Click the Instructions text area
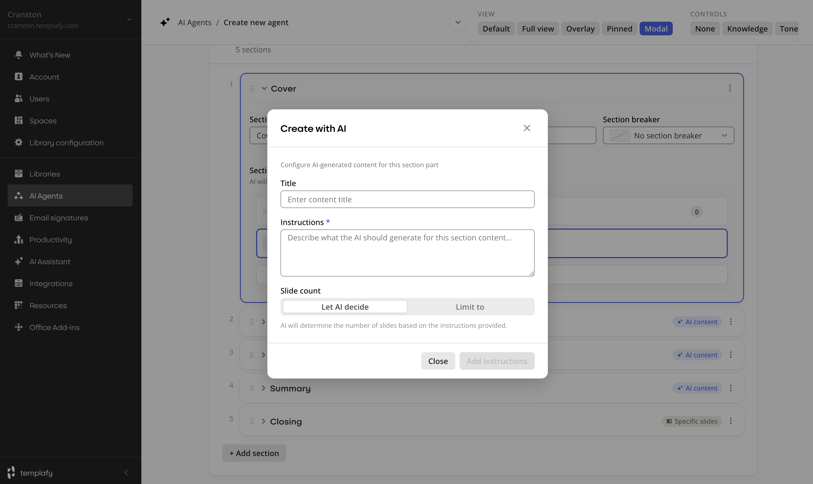 point(407,253)
